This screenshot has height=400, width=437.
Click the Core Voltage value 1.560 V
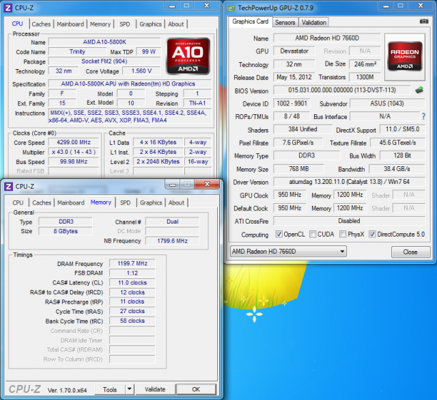[x=141, y=71]
